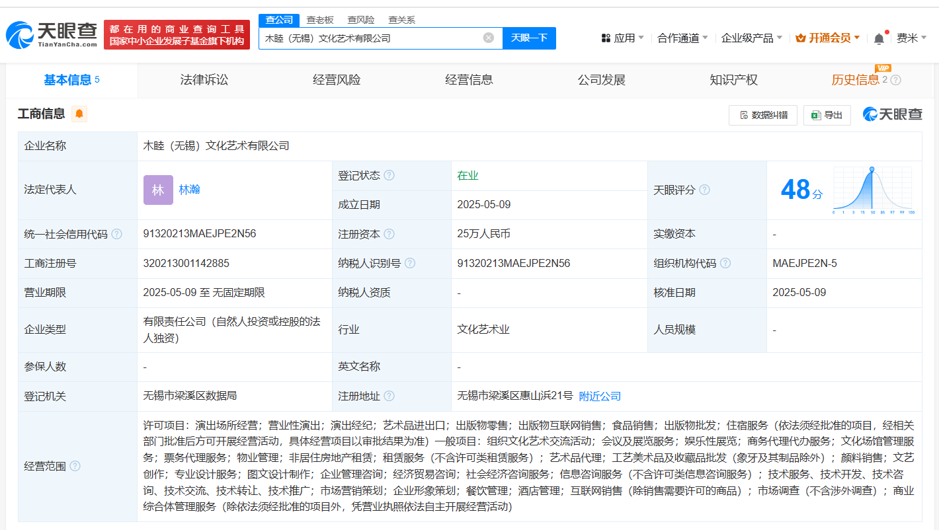Click the orange alert bell beside 工商信息
This screenshot has width=939, height=530.
coord(79,114)
